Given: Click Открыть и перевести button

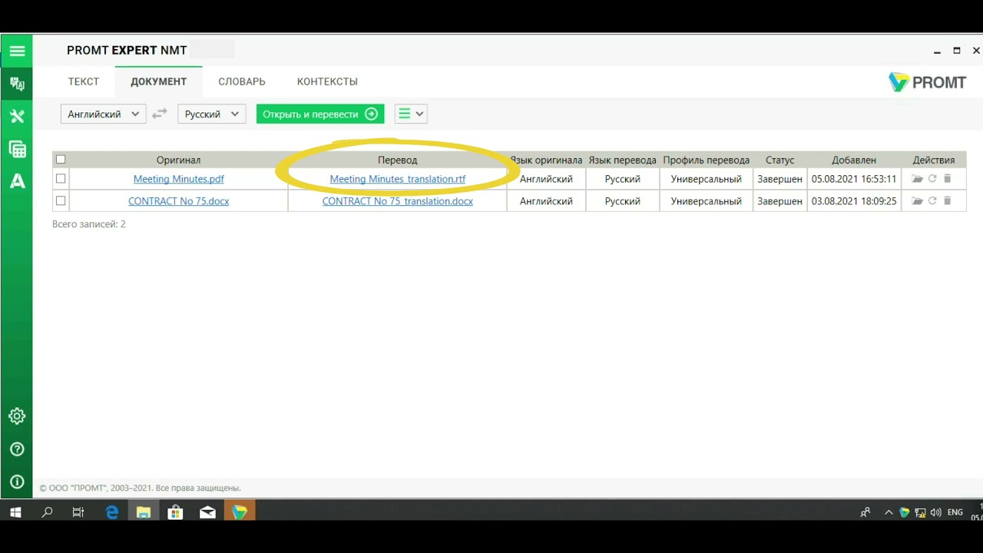Looking at the screenshot, I should (320, 114).
